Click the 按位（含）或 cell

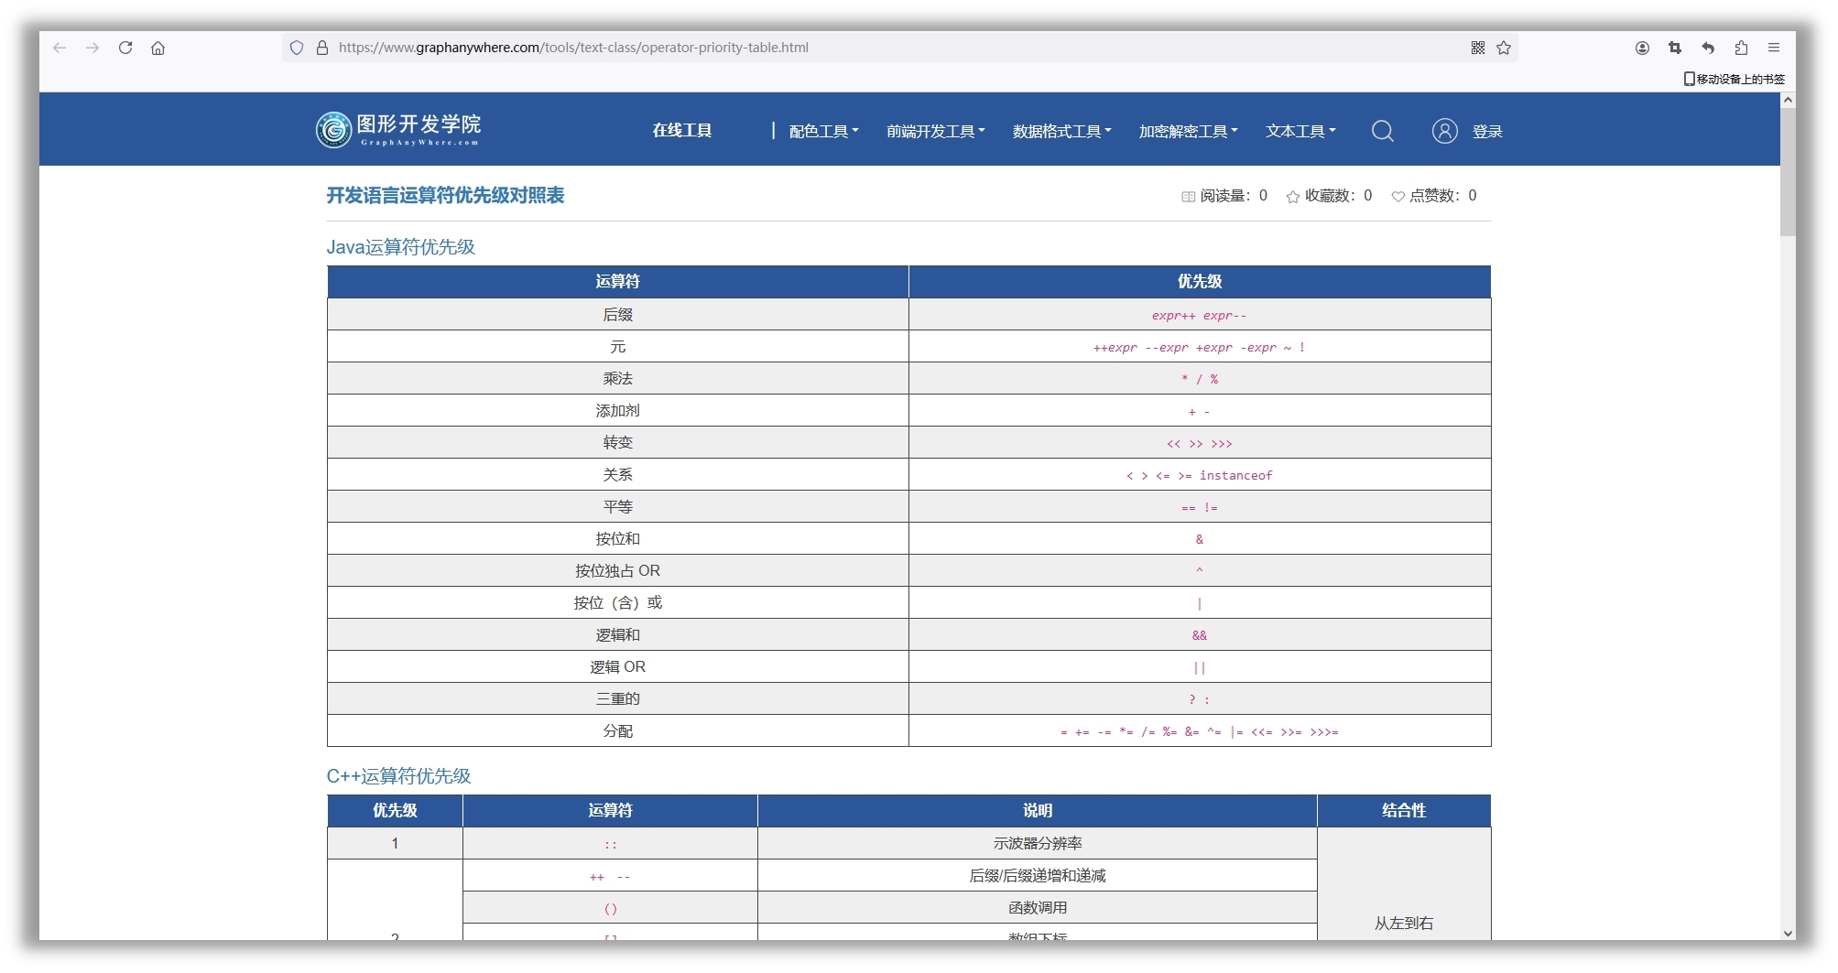(x=618, y=602)
